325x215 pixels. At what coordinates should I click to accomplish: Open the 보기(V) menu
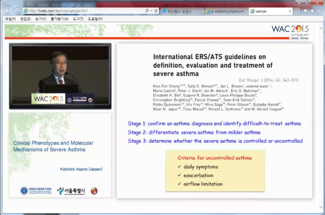[x=41, y=19]
